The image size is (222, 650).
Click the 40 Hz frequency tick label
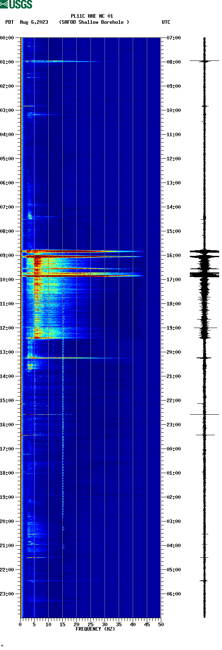click(x=133, y=625)
